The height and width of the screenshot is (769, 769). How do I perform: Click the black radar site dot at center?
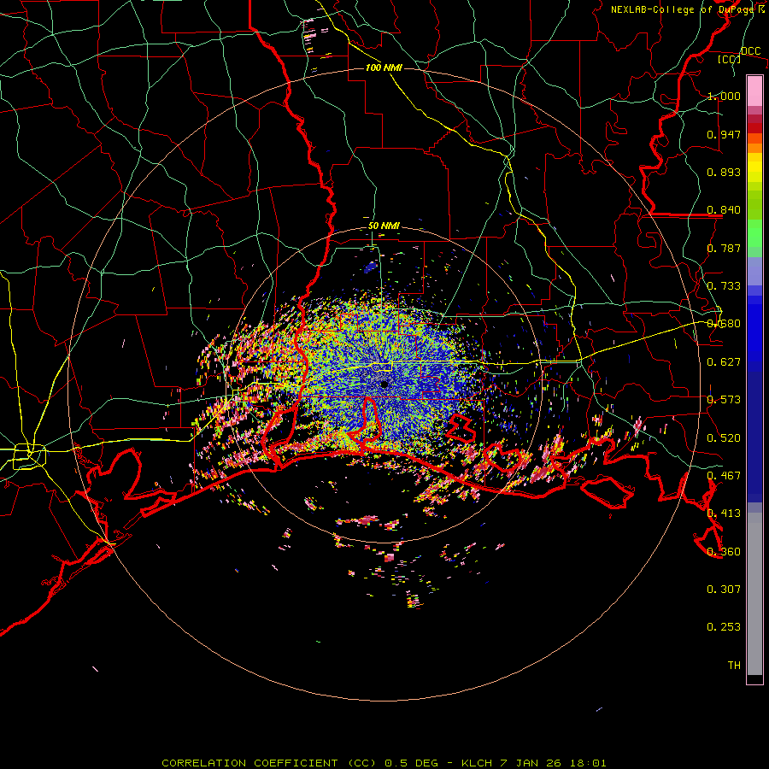point(384,384)
